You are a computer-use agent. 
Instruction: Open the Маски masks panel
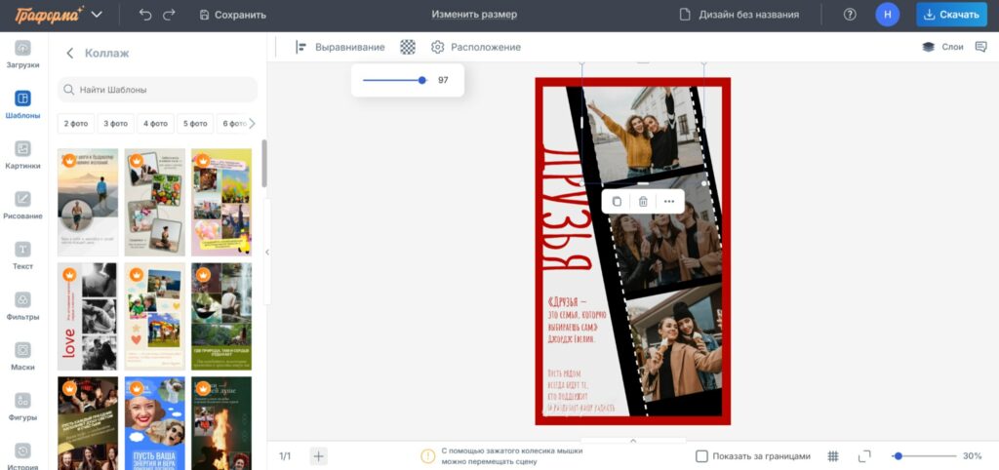(x=23, y=356)
